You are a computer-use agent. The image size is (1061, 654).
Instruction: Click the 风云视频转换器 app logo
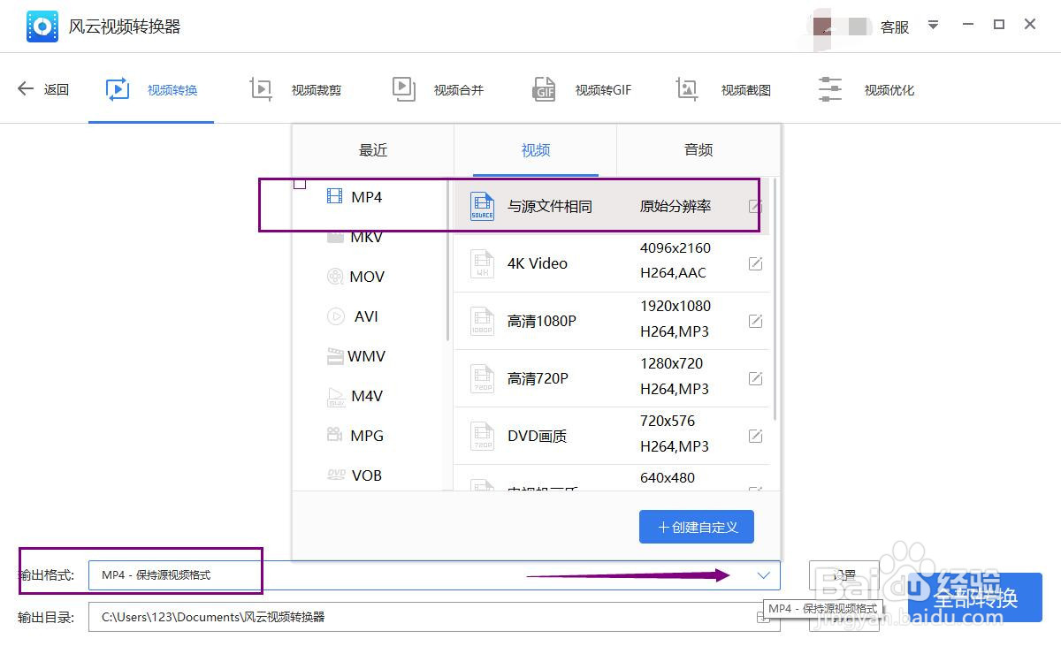pos(42,27)
